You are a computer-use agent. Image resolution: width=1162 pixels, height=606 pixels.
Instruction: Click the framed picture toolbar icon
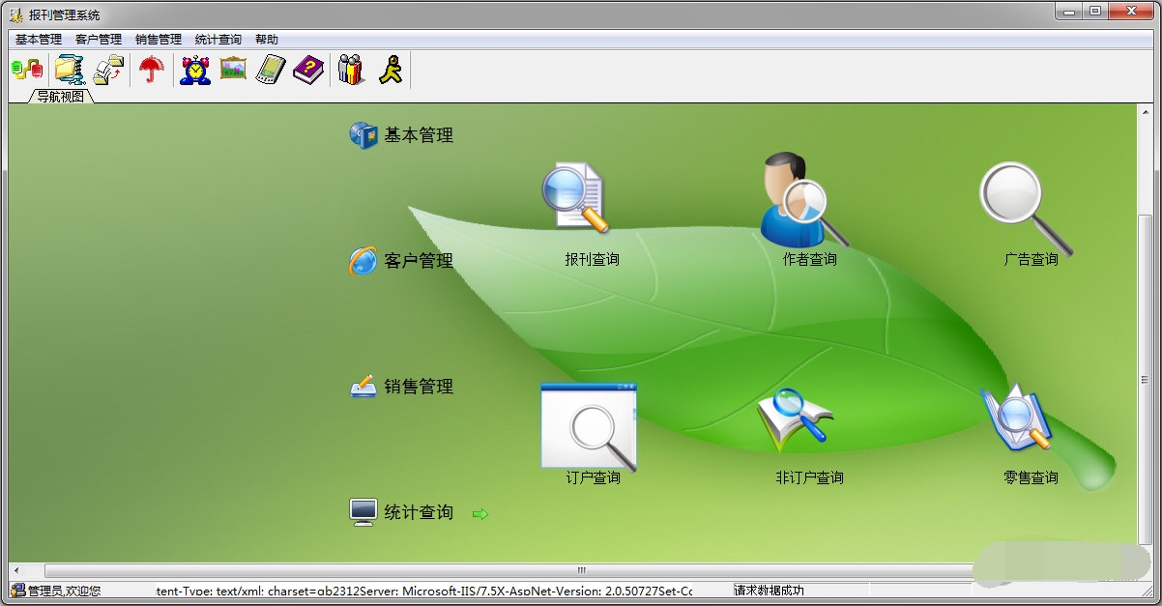click(233, 70)
